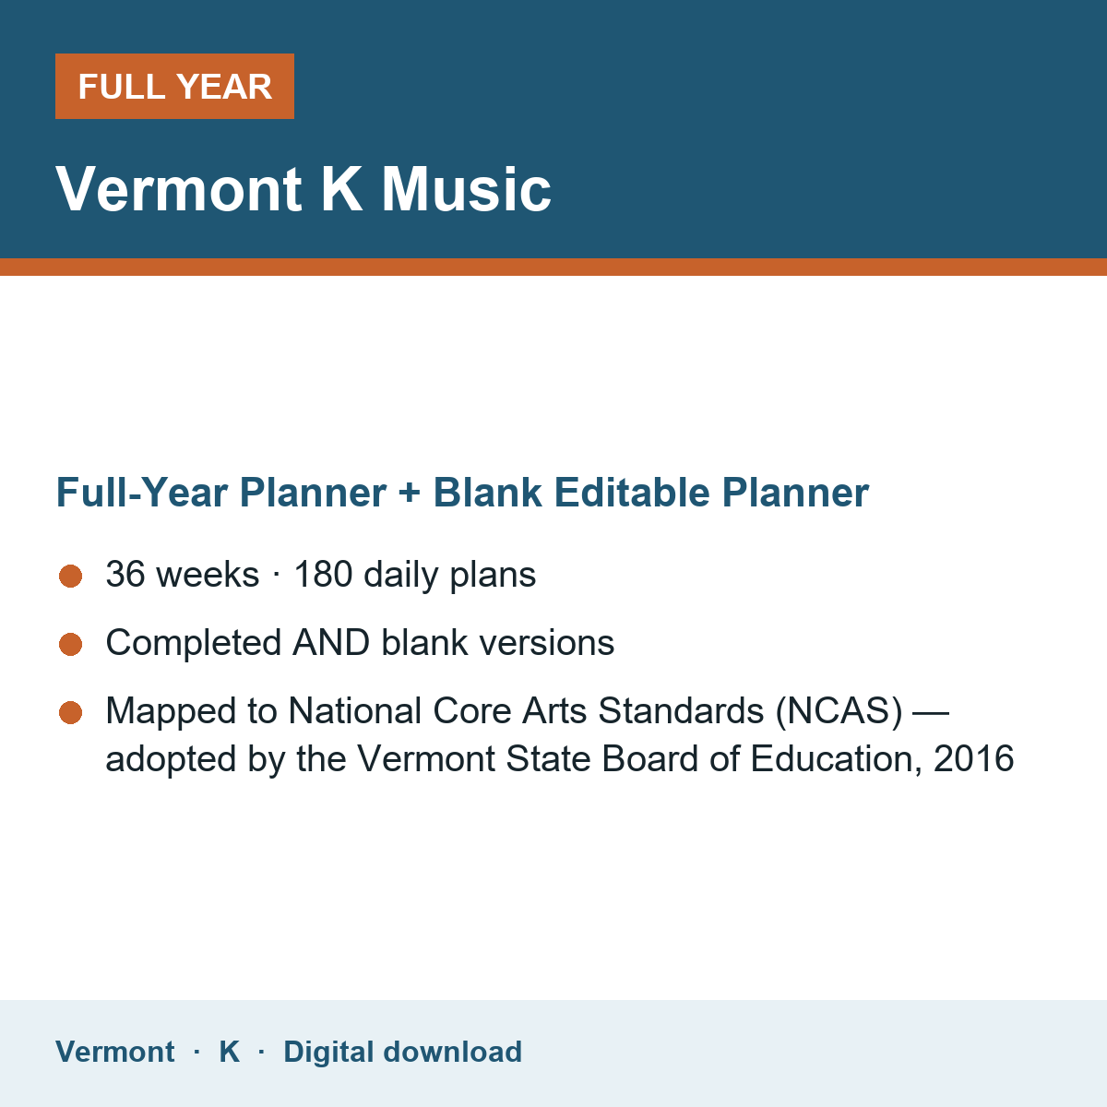Click the word Music in the title

point(467,189)
